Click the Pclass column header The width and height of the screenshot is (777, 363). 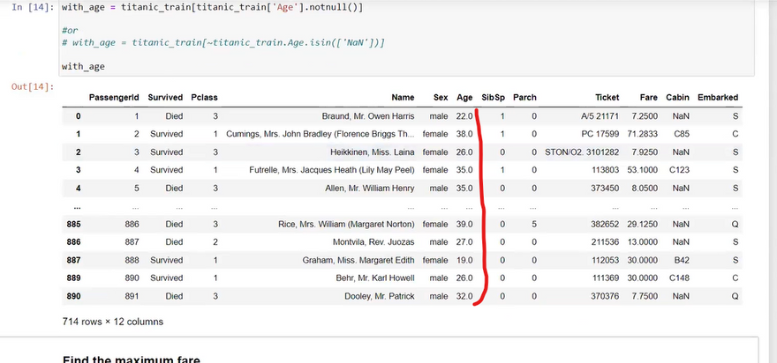coord(204,98)
